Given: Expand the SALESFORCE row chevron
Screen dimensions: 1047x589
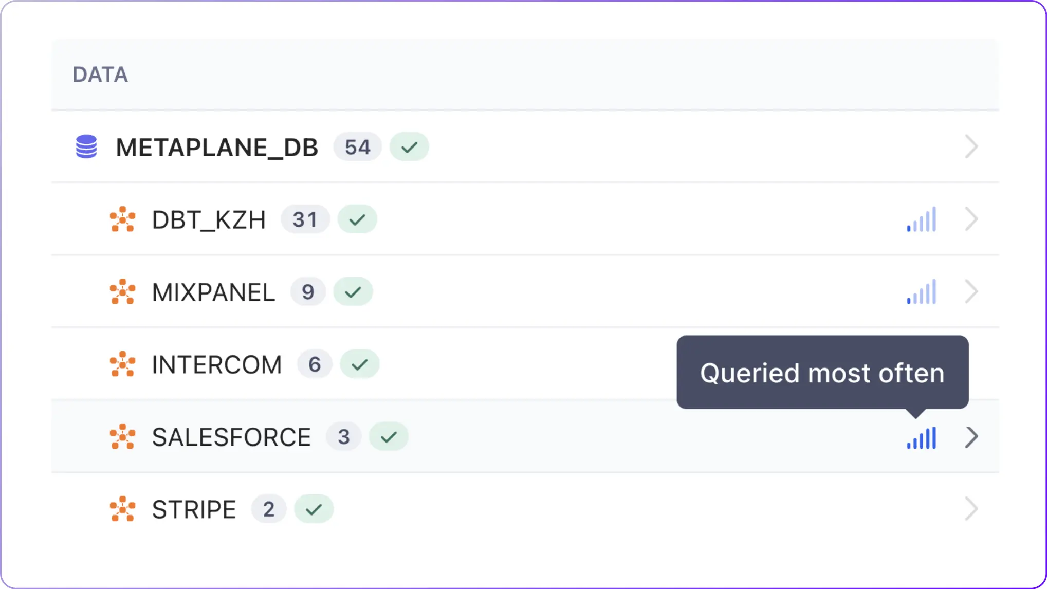Looking at the screenshot, I should click(971, 437).
